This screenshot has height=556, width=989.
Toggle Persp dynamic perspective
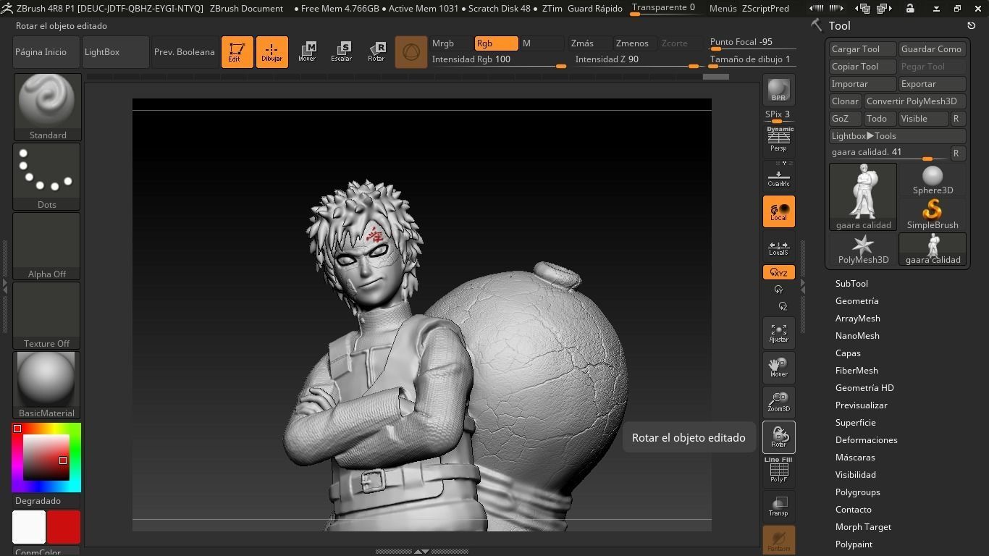point(778,140)
